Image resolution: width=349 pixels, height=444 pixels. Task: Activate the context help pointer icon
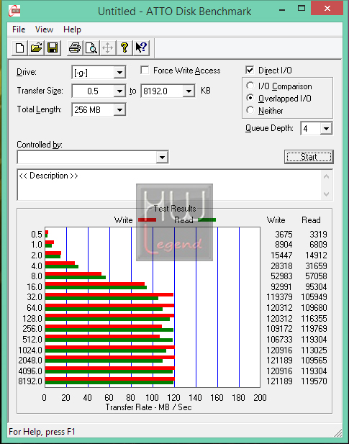click(140, 47)
